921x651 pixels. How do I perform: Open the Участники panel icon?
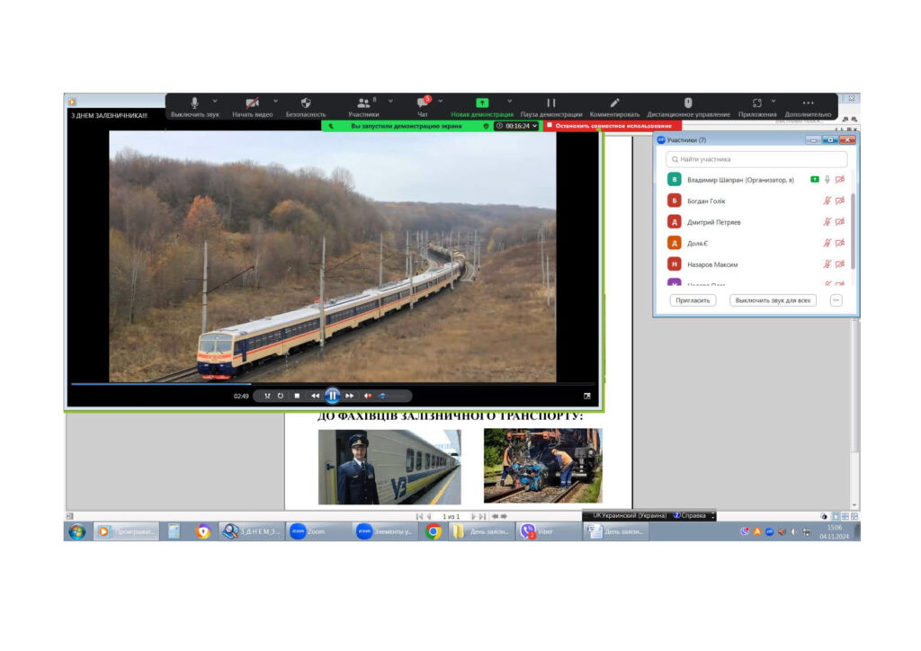(363, 103)
